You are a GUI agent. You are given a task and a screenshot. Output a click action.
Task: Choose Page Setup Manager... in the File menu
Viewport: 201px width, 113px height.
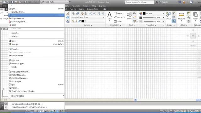pos(36,72)
